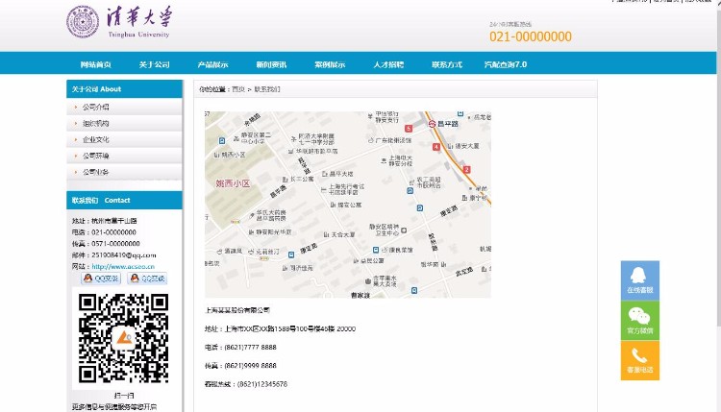Click sidebar email 251908419@qq.com
The height and width of the screenshot is (412, 721).
(x=124, y=254)
